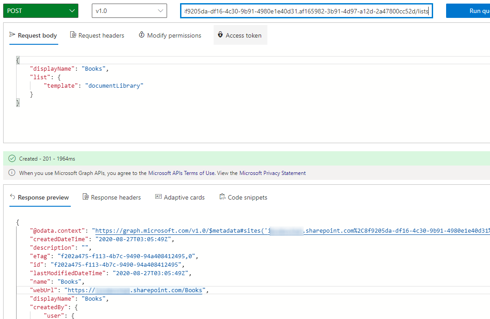Image resolution: width=490 pixels, height=319 pixels.
Task: Open the POST request method dropdown
Action: pyautogui.click(x=40, y=10)
